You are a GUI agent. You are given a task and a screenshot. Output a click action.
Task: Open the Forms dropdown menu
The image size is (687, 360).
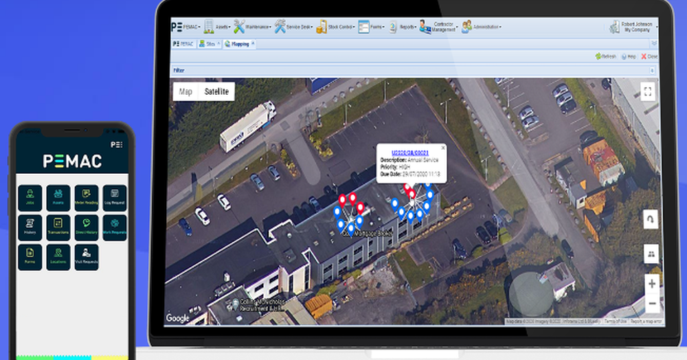tap(371, 27)
